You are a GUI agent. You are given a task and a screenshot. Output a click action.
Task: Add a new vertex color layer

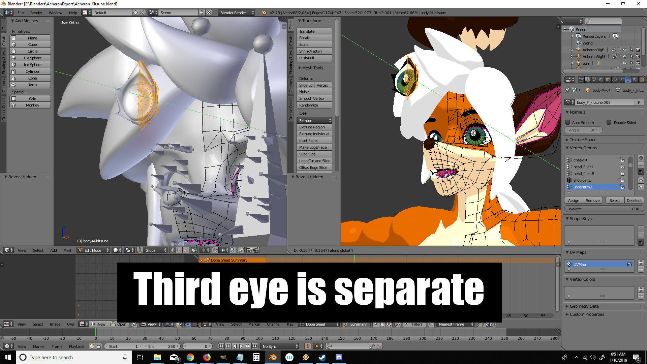tap(641, 290)
